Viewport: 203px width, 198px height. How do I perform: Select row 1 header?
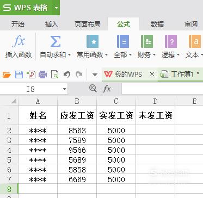pos(9,115)
